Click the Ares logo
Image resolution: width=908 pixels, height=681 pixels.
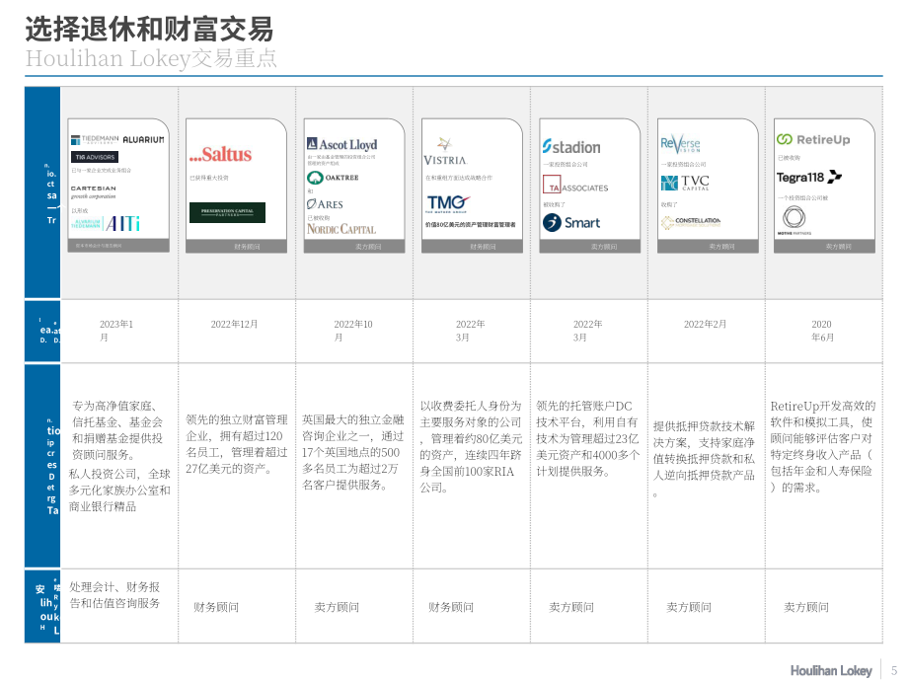pos(325,204)
